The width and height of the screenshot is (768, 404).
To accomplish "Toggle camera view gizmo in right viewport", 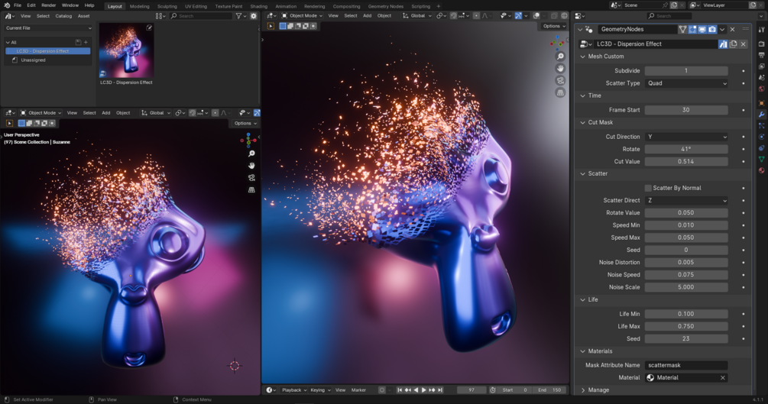I will tap(560, 80).
